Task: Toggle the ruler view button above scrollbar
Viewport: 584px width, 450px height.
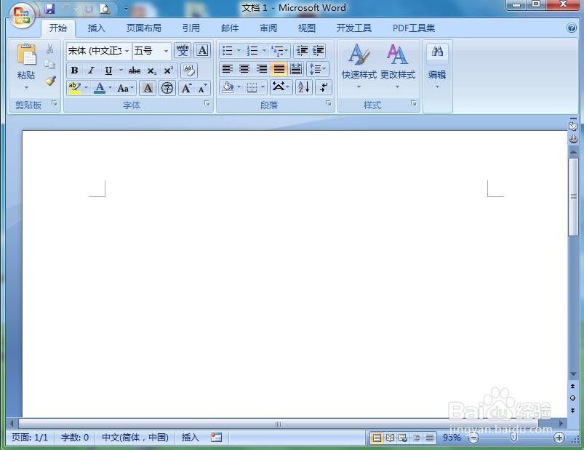Action: tap(573, 126)
